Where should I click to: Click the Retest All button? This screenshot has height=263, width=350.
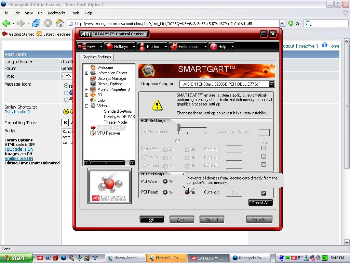pos(260,203)
